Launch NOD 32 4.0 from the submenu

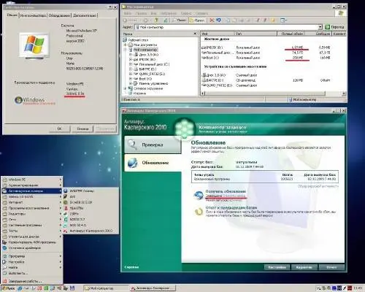(91, 225)
